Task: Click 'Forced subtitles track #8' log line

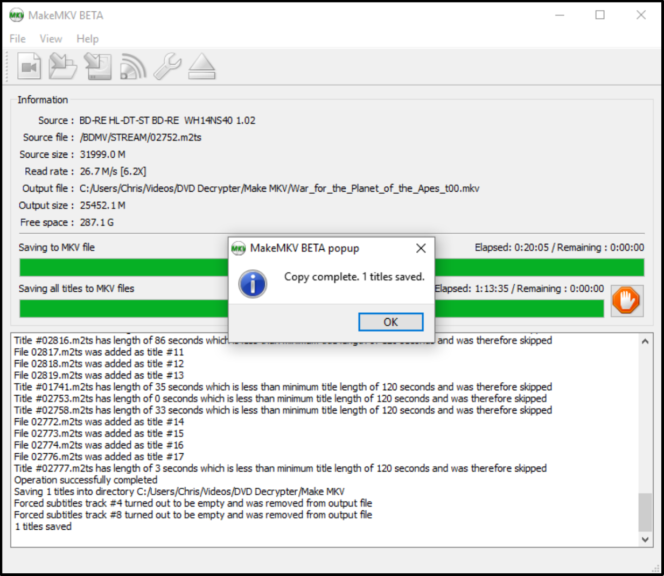Action: [x=193, y=515]
